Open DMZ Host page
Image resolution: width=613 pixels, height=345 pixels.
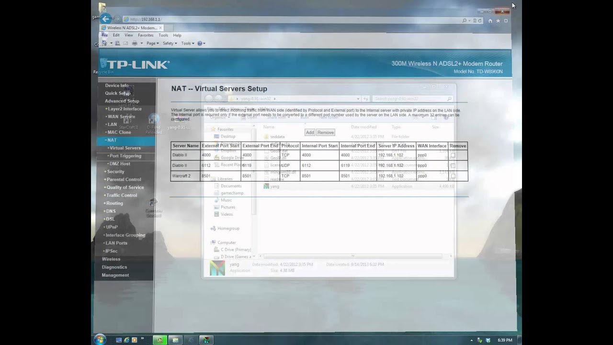click(119, 163)
